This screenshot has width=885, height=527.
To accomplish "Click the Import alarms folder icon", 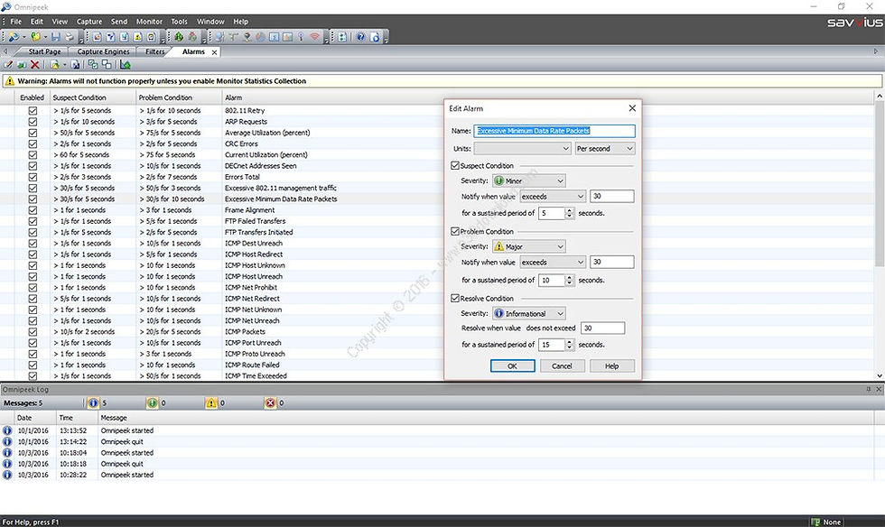I will (55, 65).
